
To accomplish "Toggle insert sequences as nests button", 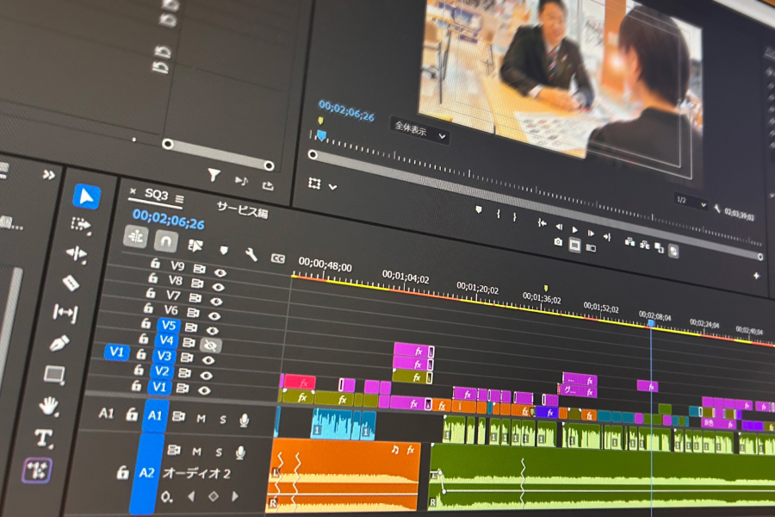I will pos(135,236).
